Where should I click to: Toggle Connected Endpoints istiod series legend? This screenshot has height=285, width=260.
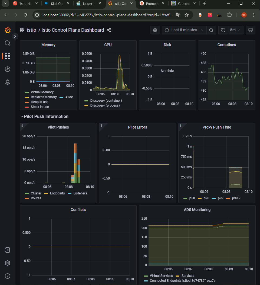183,281
